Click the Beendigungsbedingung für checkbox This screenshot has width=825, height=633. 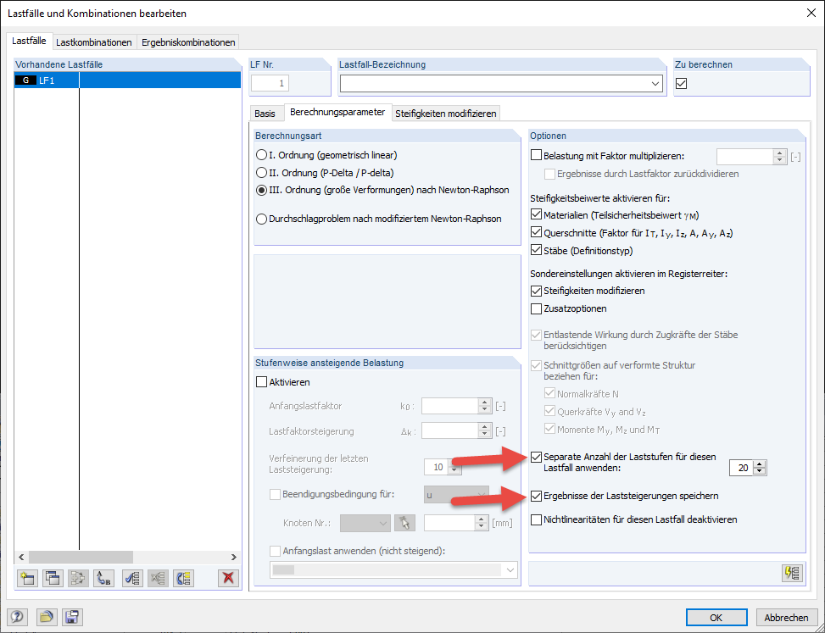coord(275,494)
